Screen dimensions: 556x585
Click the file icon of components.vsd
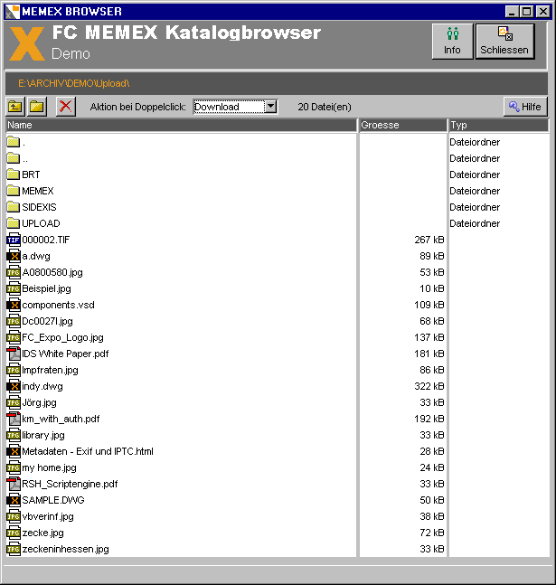tap(14, 305)
